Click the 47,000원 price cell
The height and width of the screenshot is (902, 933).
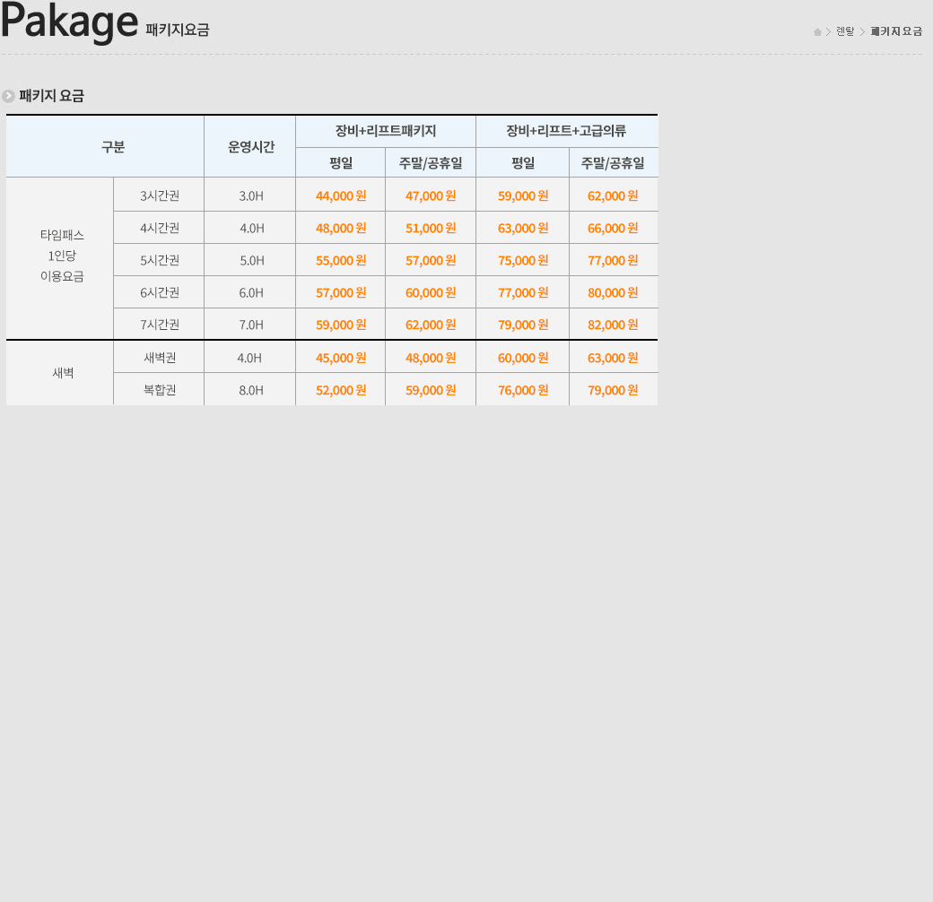(431, 195)
